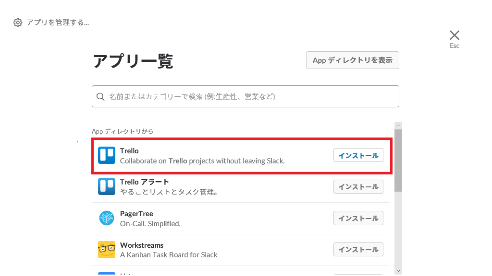492x276 pixels.
Task: Select the Workstreams list entry title
Action: 142,245
